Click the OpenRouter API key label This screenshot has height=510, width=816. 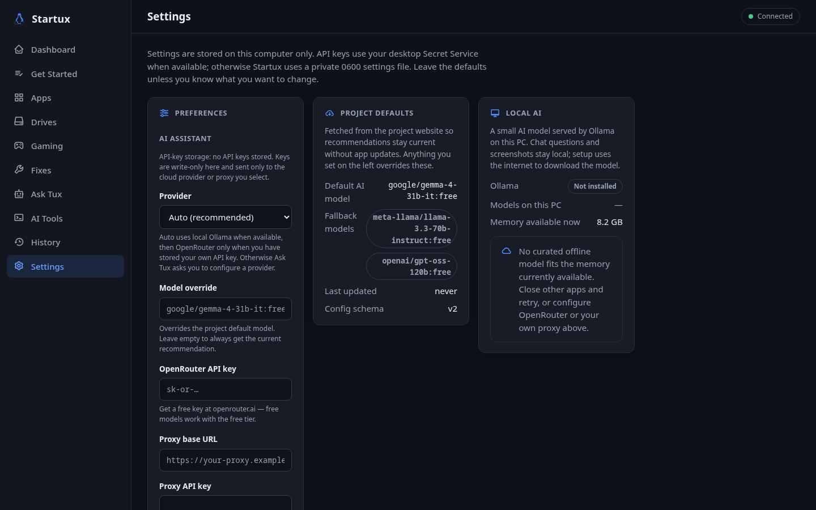tap(198, 369)
